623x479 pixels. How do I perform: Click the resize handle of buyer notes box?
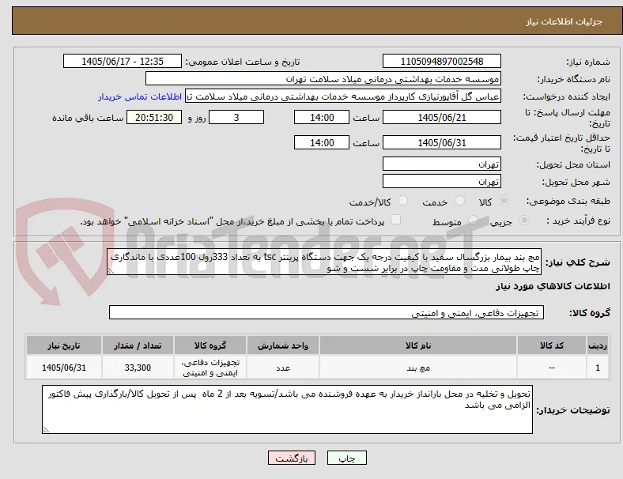[x=46, y=430]
